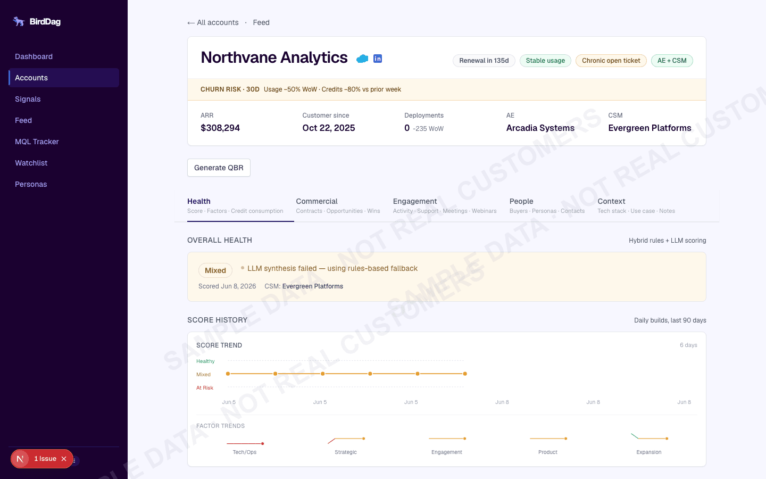Click the Generate QBR button
Viewport: 766px width, 479px height.
coord(219,168)
